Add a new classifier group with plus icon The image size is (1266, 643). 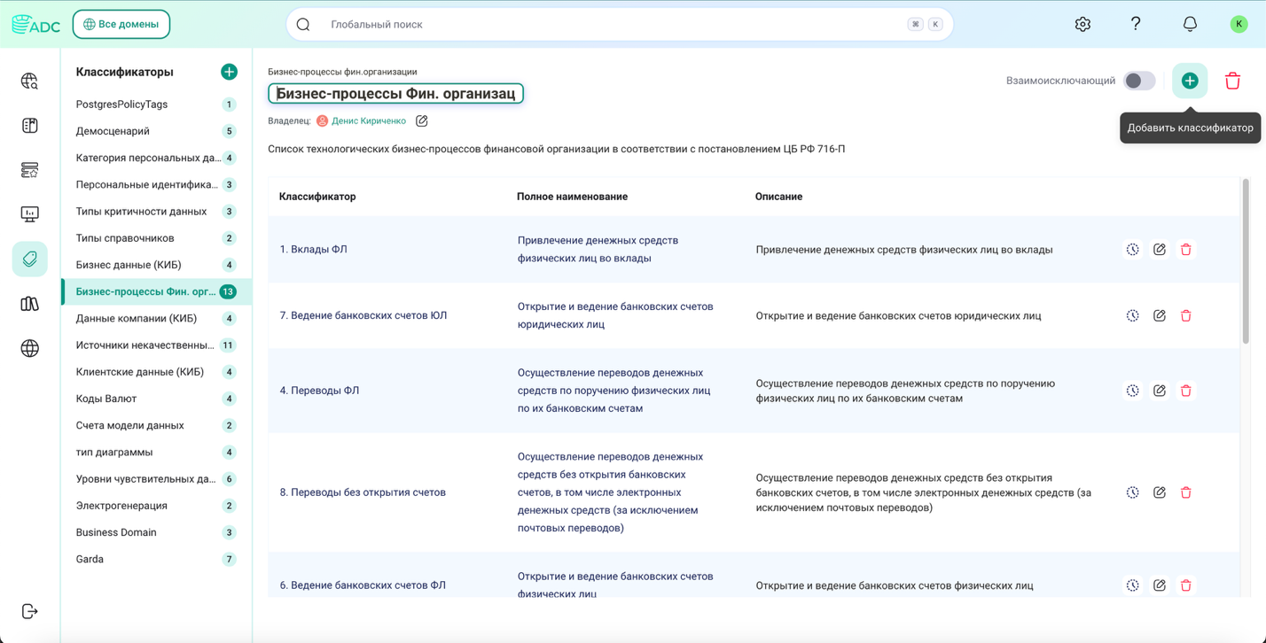[x=229, y=72]
